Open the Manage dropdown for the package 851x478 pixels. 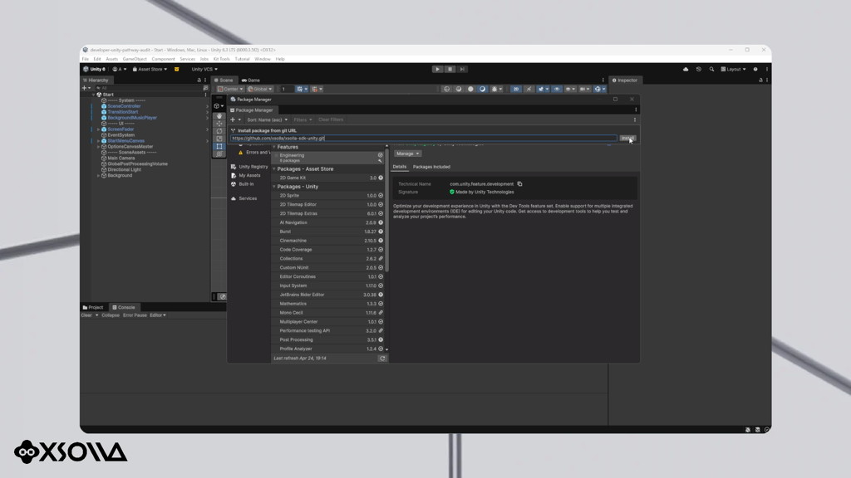click(x=407, y=154)
